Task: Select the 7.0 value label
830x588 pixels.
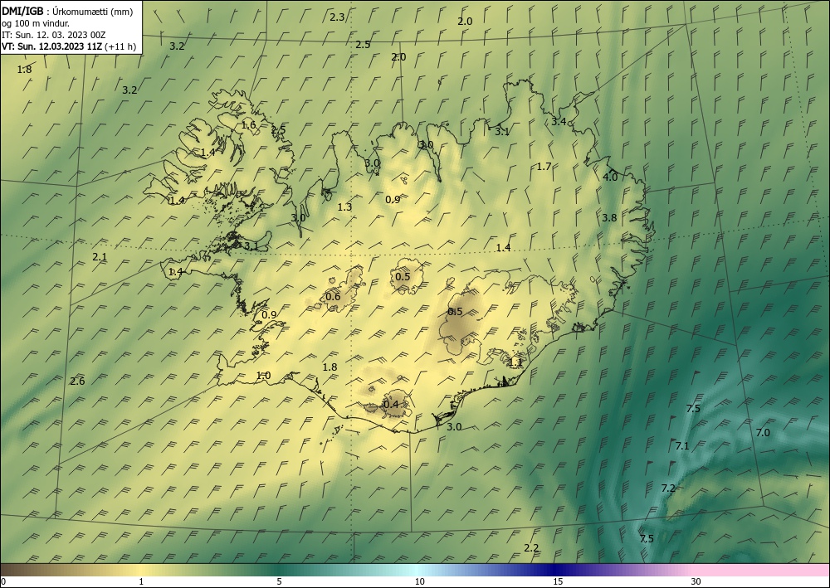Action: (x=763, y=433)
